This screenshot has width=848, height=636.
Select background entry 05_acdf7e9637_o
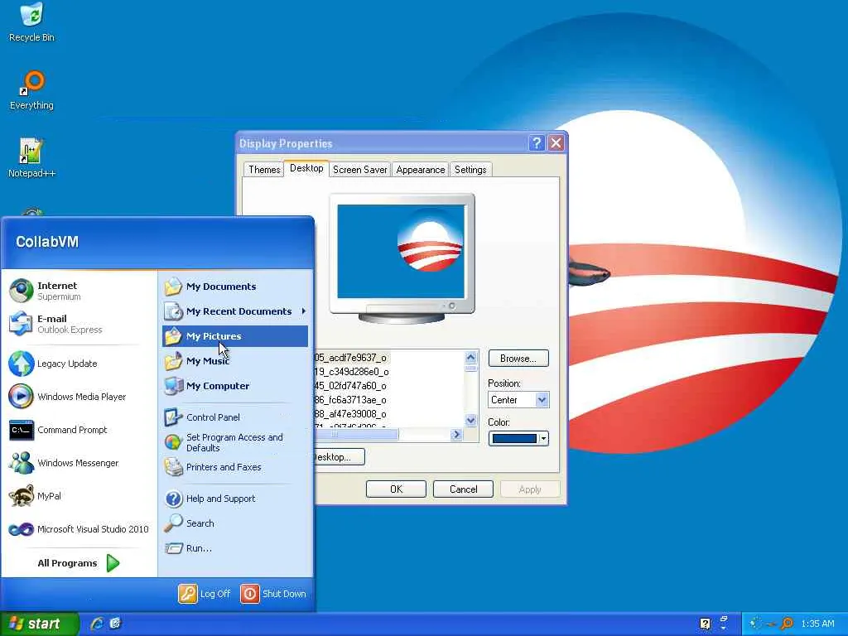point(350,358)
